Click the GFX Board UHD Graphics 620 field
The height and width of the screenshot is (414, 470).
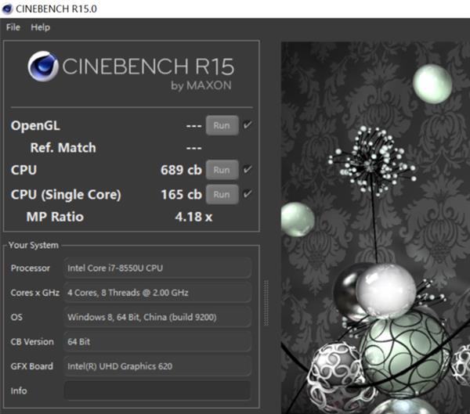click(x=157, y=365)
